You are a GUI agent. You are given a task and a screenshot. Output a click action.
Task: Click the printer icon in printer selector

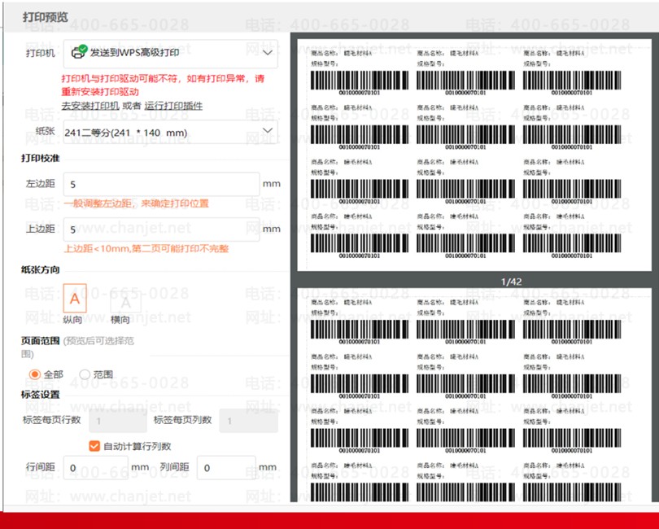(x=79, y=53)
